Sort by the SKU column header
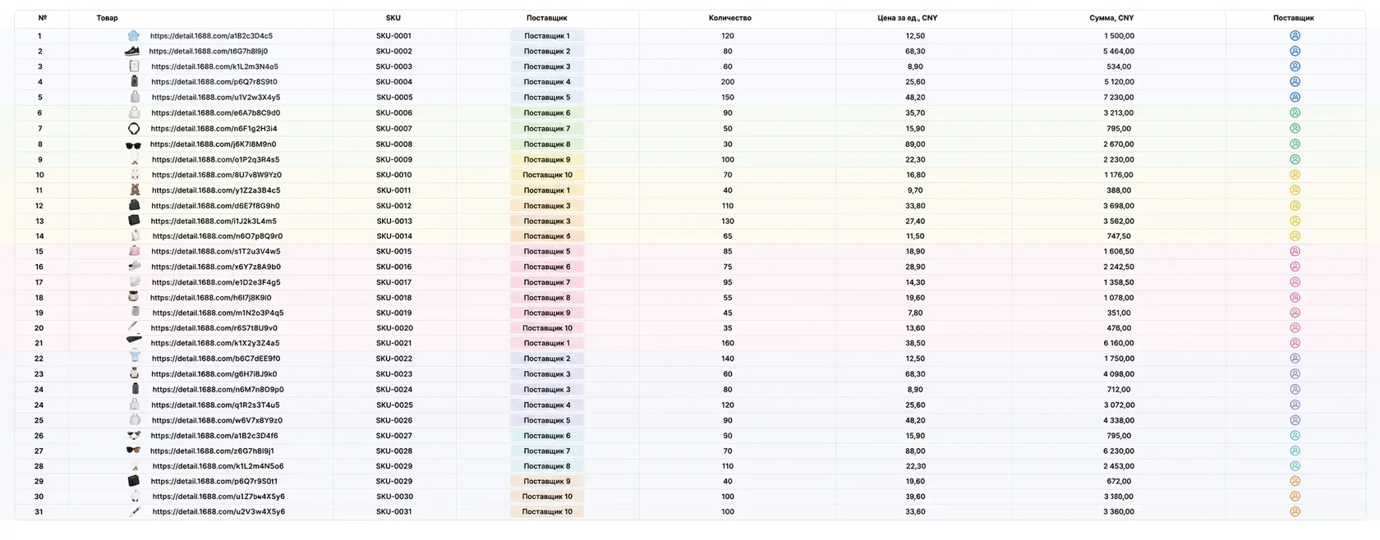Image resolution: width=1380 pixels, height=540 pixels. [x=393, y=18]
